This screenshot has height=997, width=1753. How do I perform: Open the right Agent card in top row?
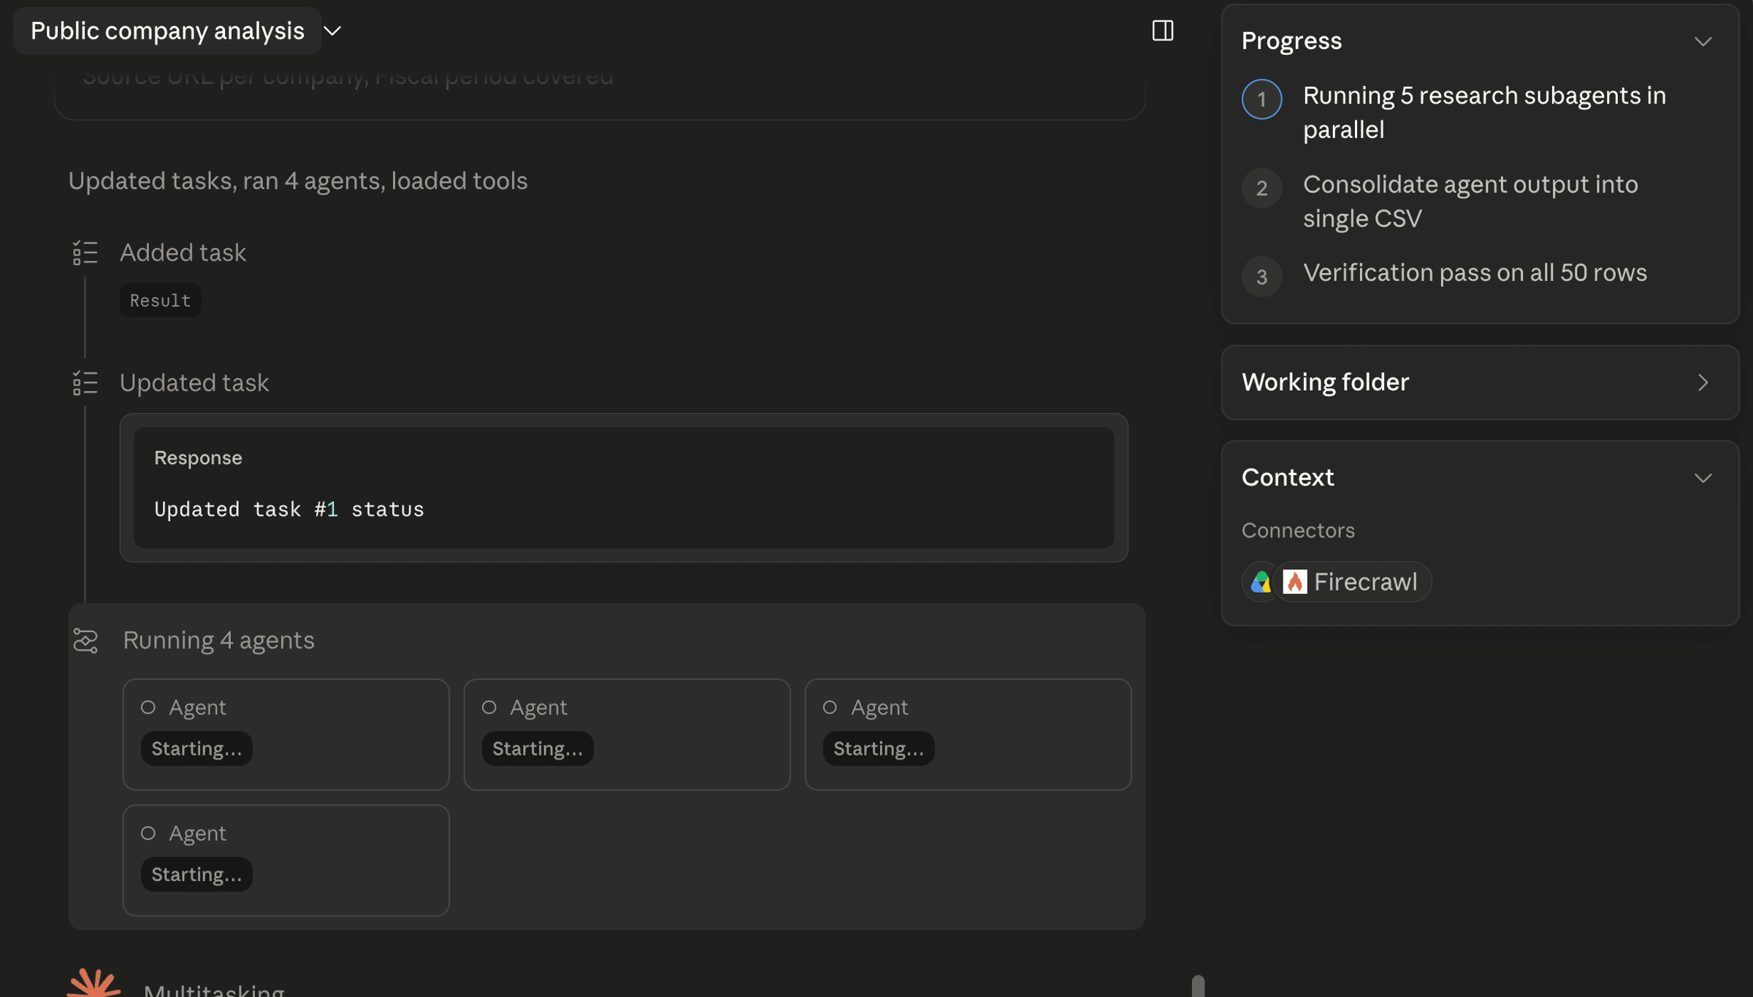point(968,734)
